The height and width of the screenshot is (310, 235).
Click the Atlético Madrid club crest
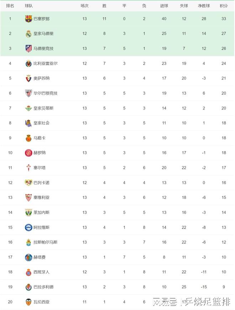click(28, 49)
